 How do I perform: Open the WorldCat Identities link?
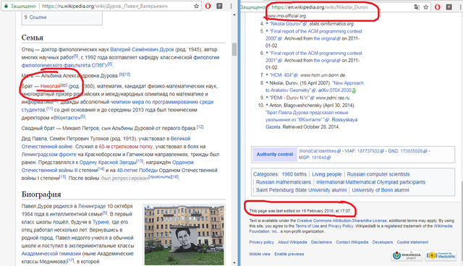point(318,151)
